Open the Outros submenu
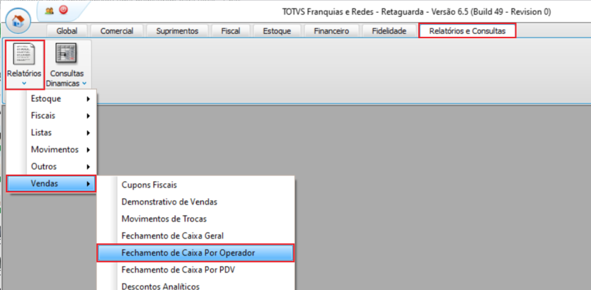The width and height of the screenshot is (591, 290). pos(52,166)
